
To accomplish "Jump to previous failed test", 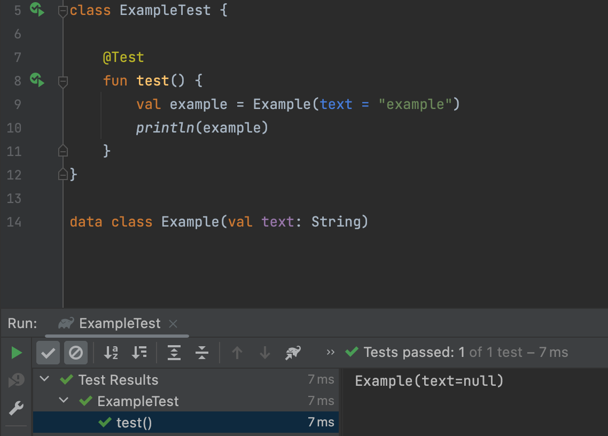I will coord(237,353).
